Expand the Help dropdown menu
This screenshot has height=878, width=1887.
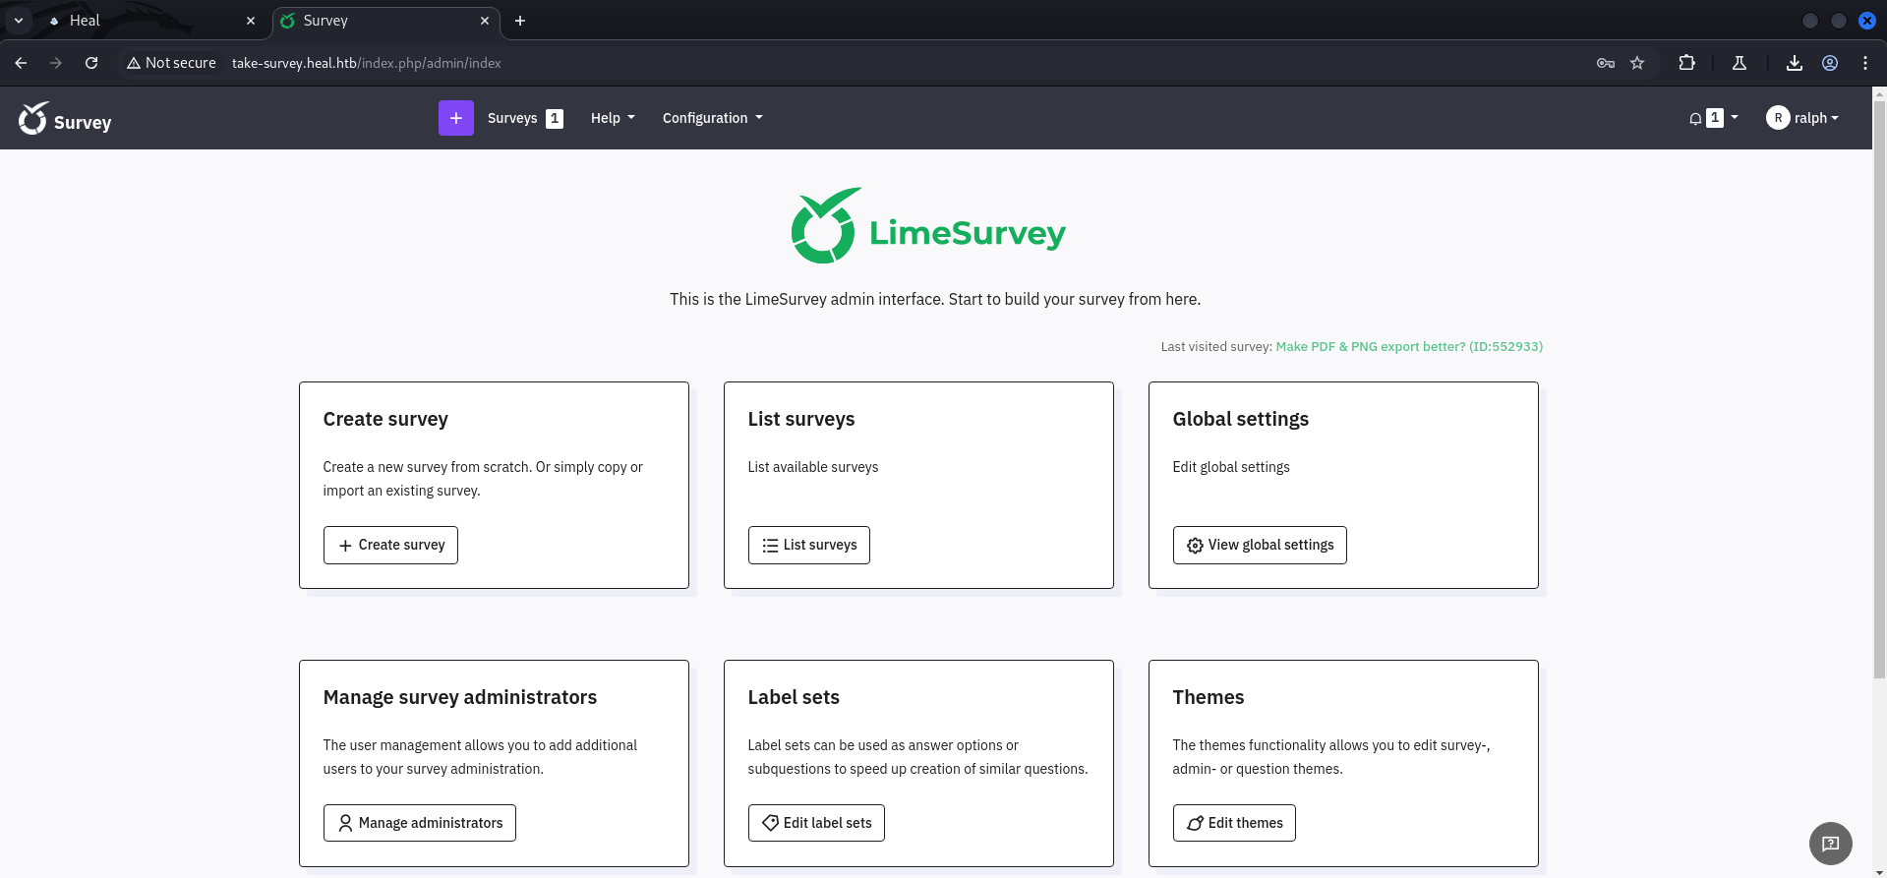click(612, 118)
